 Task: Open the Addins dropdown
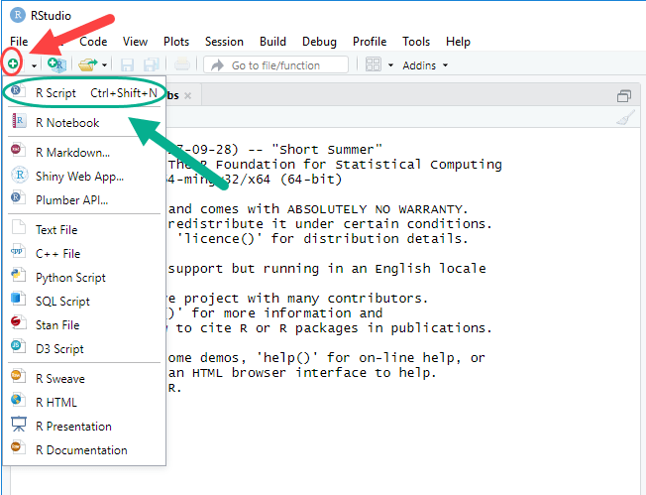click(x=425, y=65)
